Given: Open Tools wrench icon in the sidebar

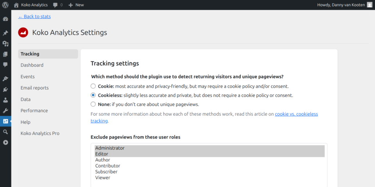Looking at the screenshot, I should click(x=5, y=110).
